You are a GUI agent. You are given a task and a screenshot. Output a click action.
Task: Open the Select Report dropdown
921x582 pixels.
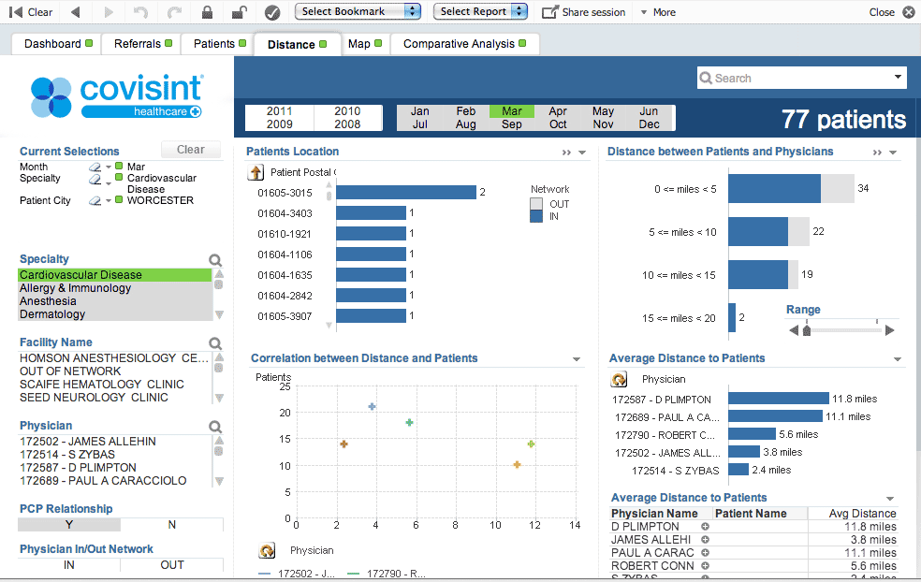[480, 11]
